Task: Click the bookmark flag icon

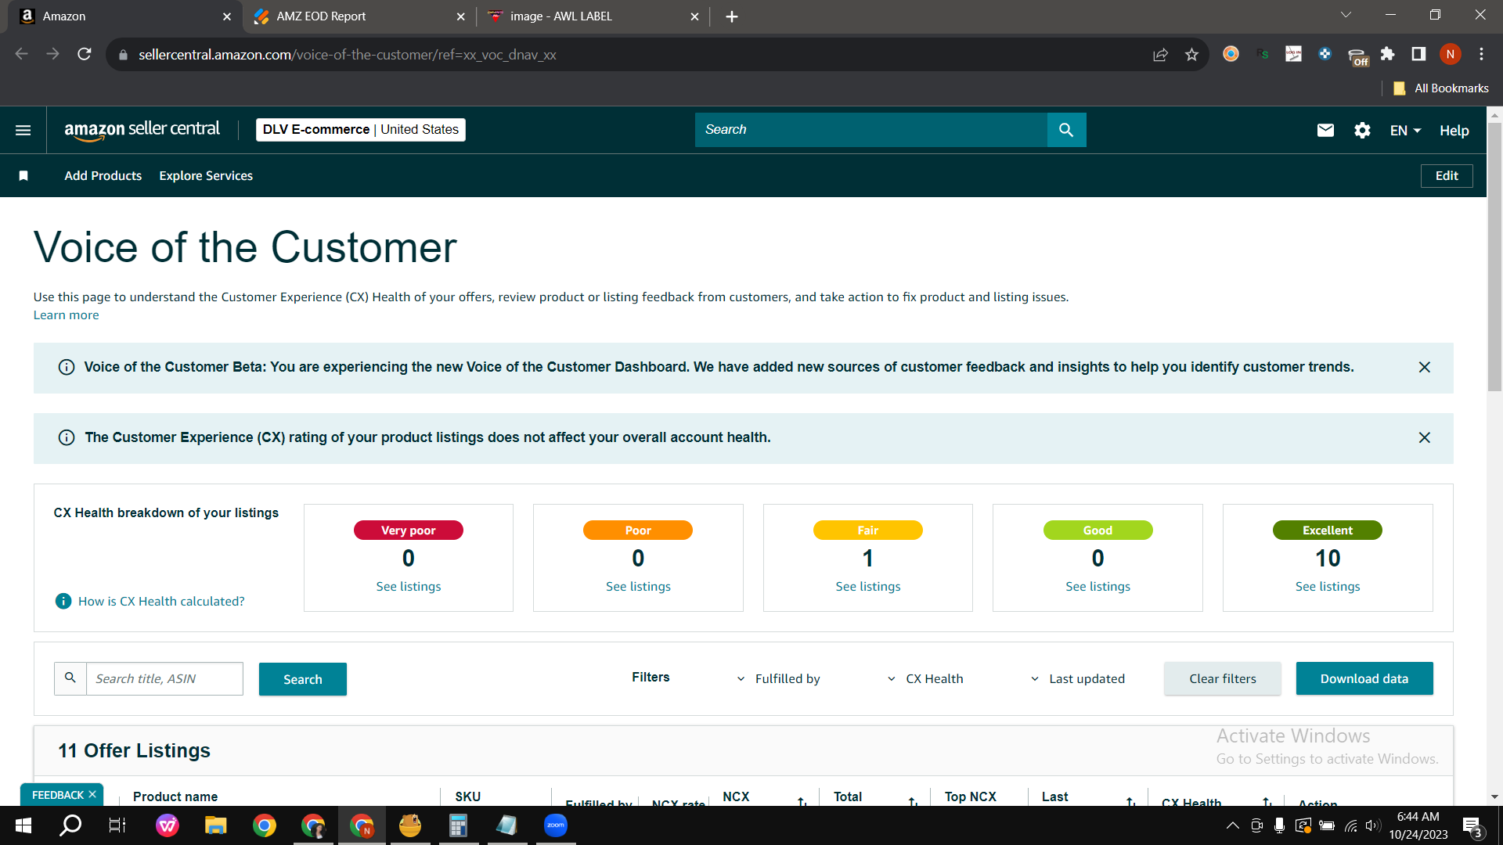Action: click(23, 176)
